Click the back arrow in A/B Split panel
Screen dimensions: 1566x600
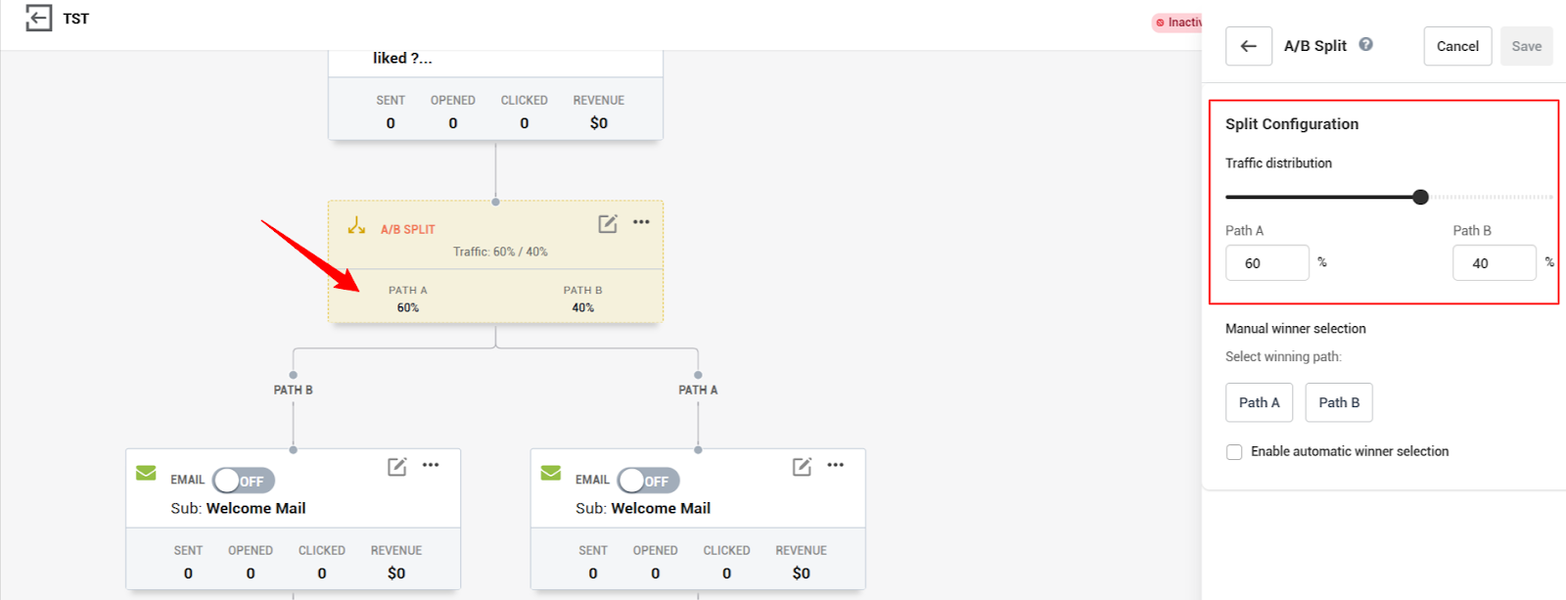point(1249,46)
